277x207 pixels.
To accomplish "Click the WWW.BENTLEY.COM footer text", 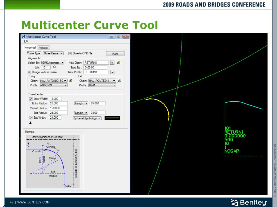I will click(33, 202).
